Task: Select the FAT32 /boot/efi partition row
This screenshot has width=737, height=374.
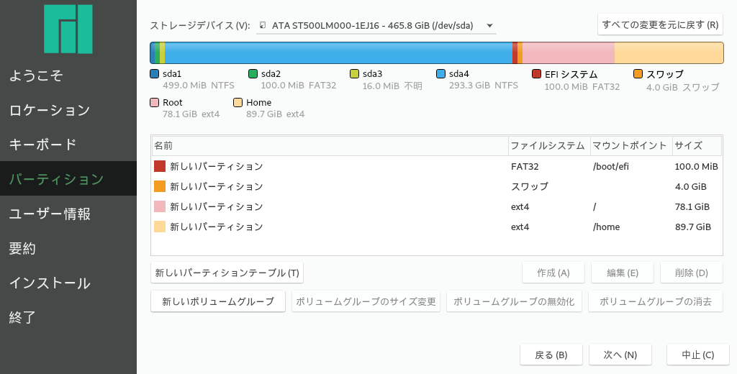Action: [x=437, y=166]
